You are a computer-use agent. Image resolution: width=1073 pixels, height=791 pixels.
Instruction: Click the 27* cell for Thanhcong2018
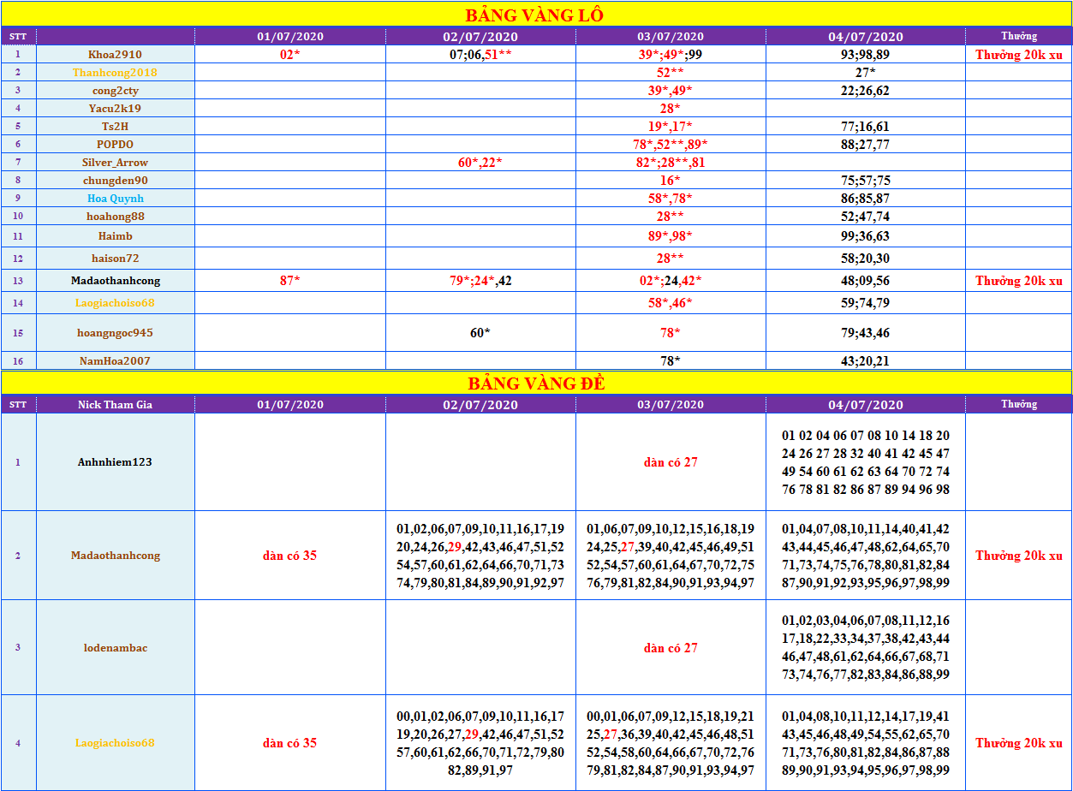[x=866, y=73]
